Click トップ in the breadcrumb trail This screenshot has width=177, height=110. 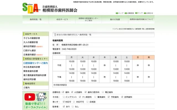pyautogui.click(x=114, y=29)
